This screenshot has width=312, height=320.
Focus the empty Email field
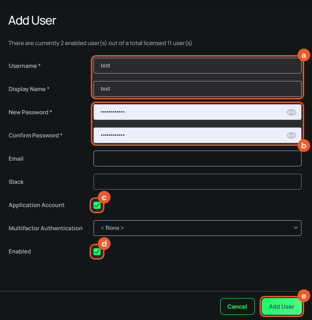tap(197, 158)
